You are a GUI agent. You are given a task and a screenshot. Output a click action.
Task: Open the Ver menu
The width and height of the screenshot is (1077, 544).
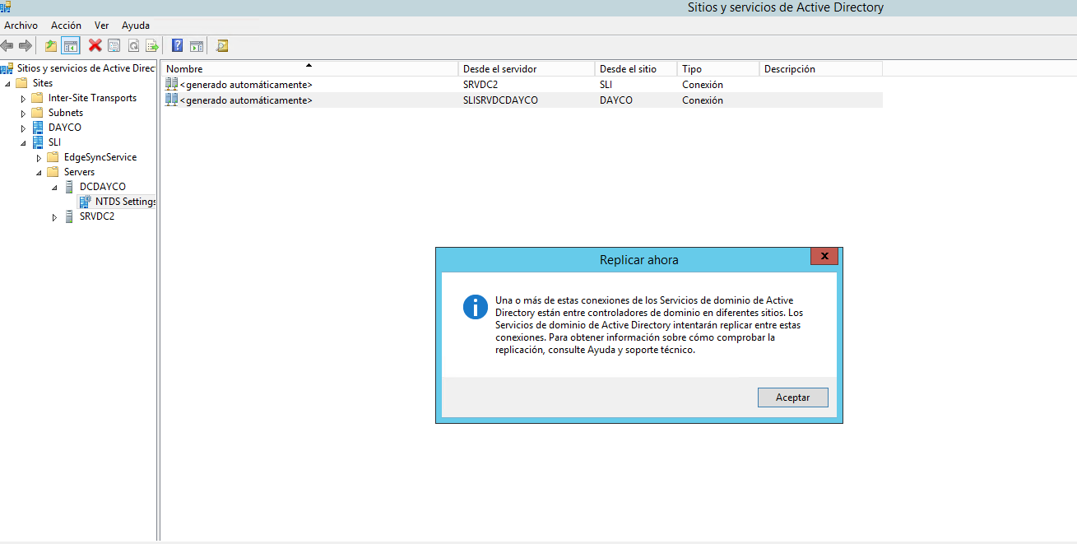[101, 26]
